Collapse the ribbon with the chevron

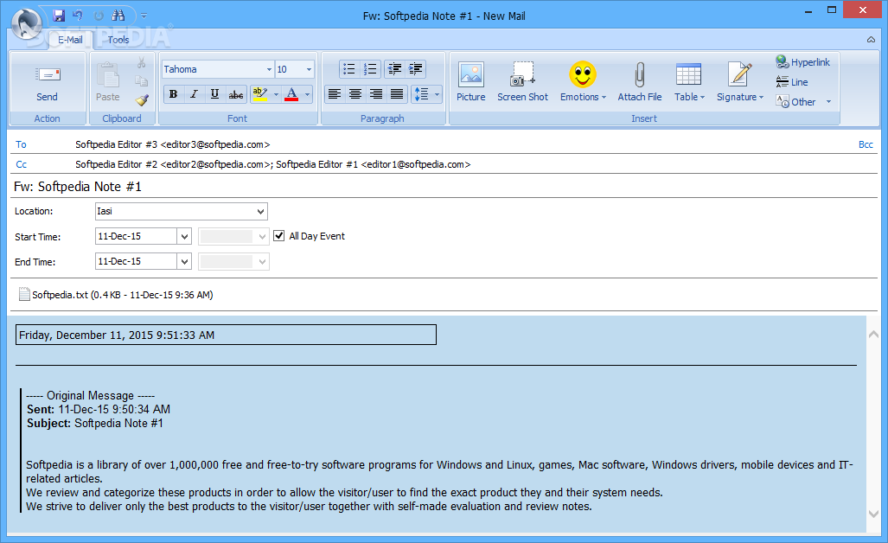click(871, 40)
